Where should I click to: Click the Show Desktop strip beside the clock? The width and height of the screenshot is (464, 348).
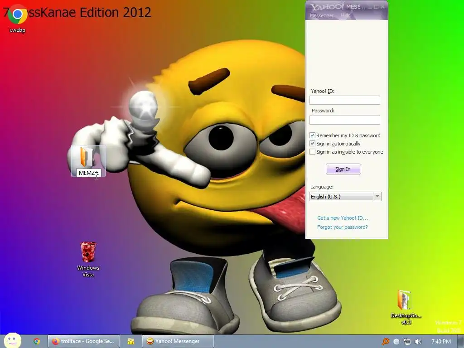click(460, 341)
